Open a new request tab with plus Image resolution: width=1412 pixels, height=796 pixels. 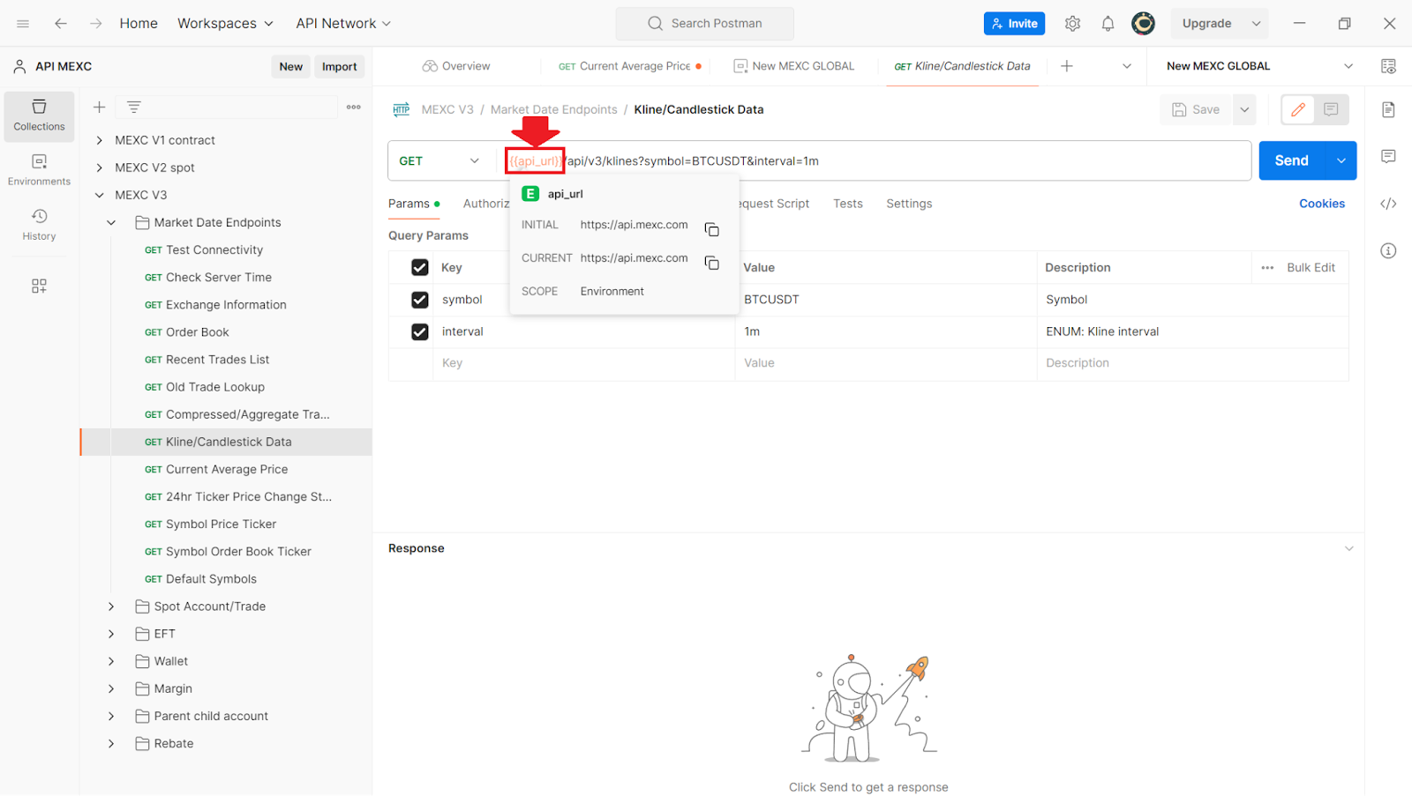[x=1066, y=66]
